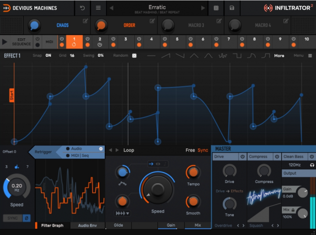The image size is (316, 235).
Task: Click the Mix lock icon in Output
Action: (292, 209)
